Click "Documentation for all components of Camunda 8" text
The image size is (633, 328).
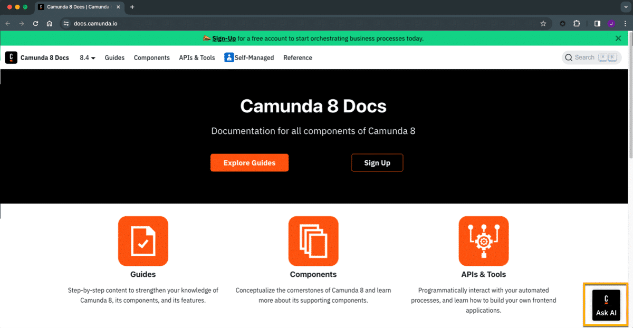[313, 131]
